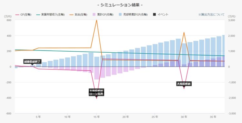The image size is (242, 123).
Task: Open the ※算出方法について link
Action: tap(211, 15)
